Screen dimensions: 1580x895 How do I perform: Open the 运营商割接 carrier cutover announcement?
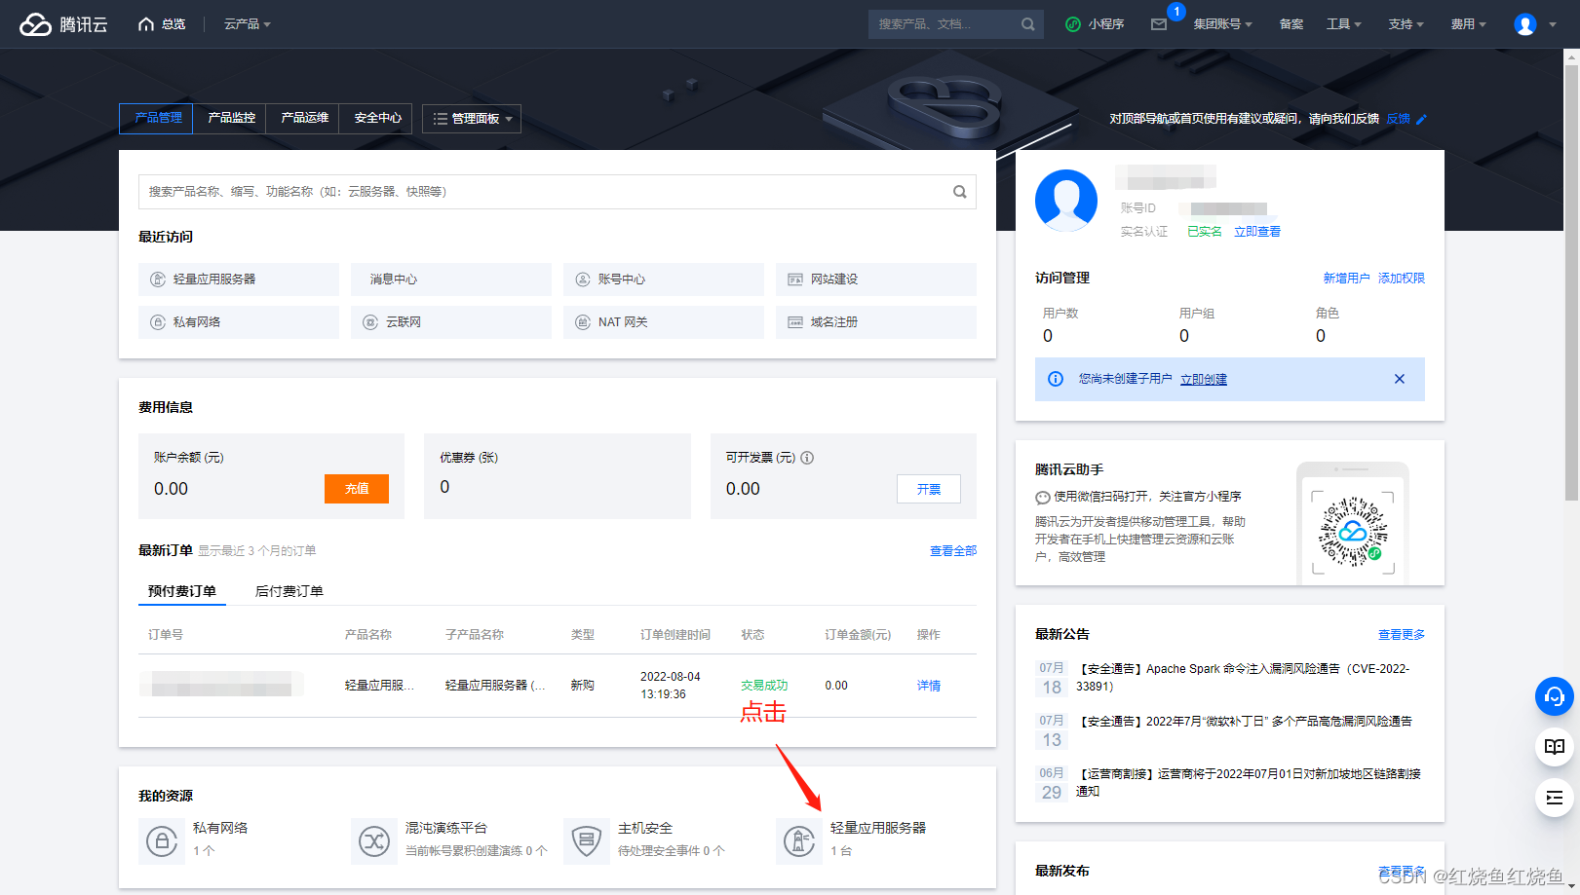pos(1249,783)
